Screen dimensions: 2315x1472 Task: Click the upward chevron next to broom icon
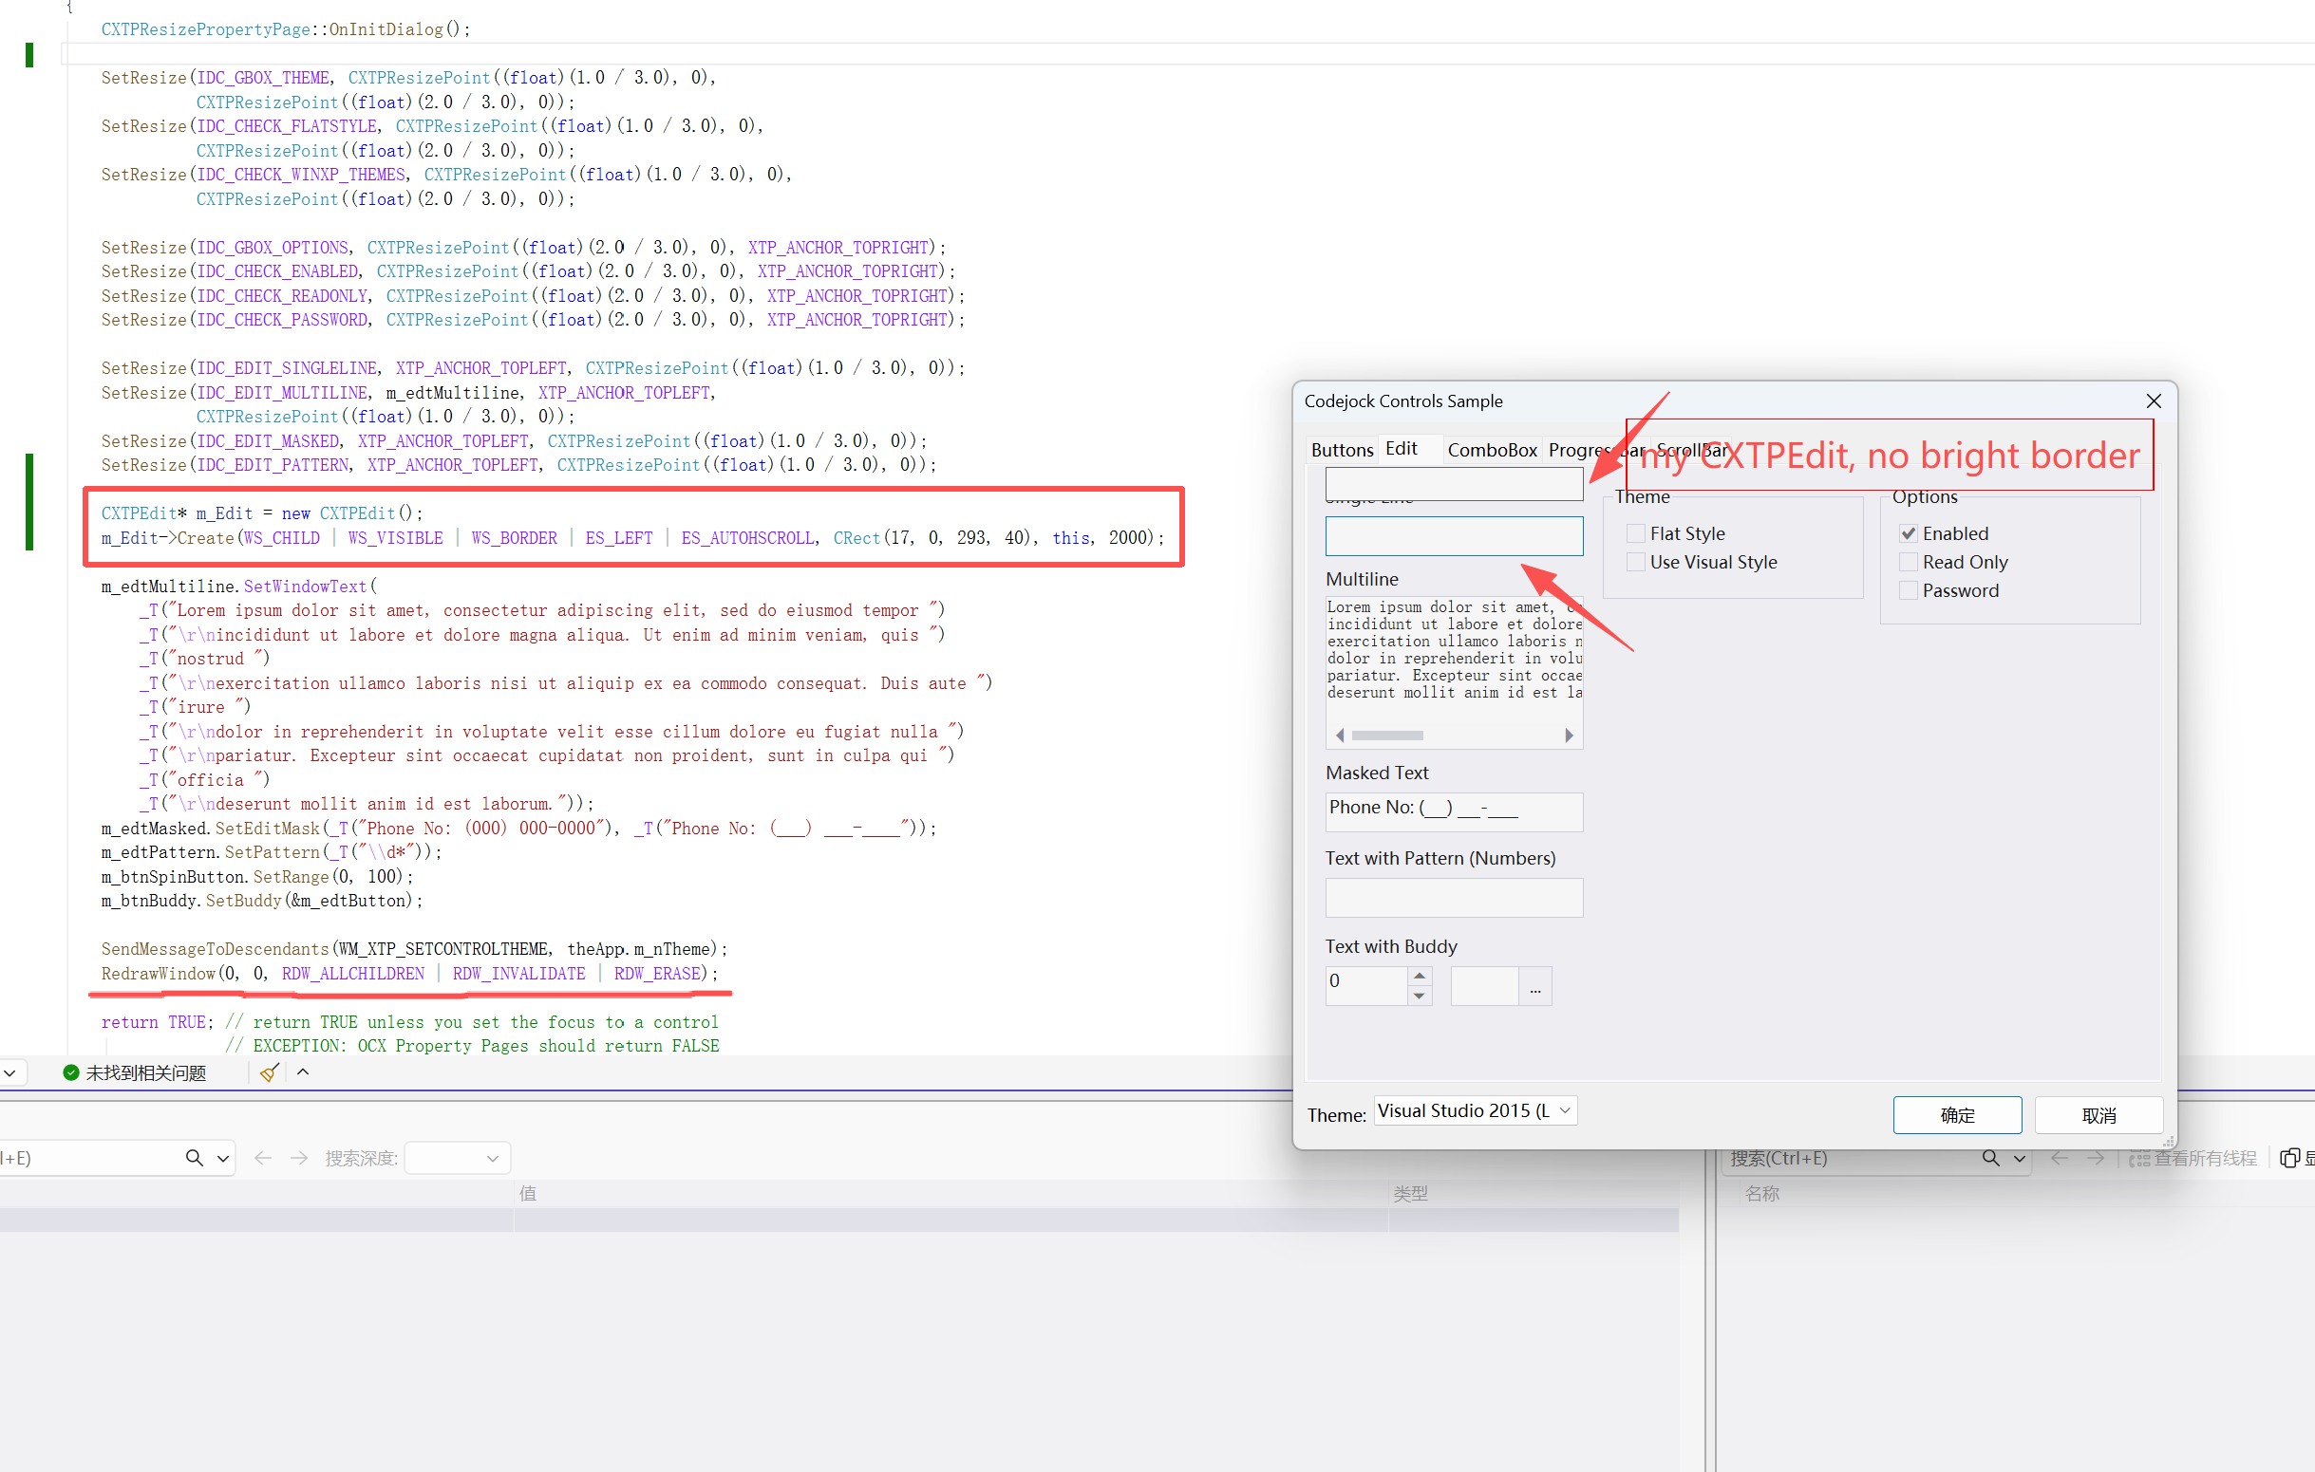coord(303,1072)
